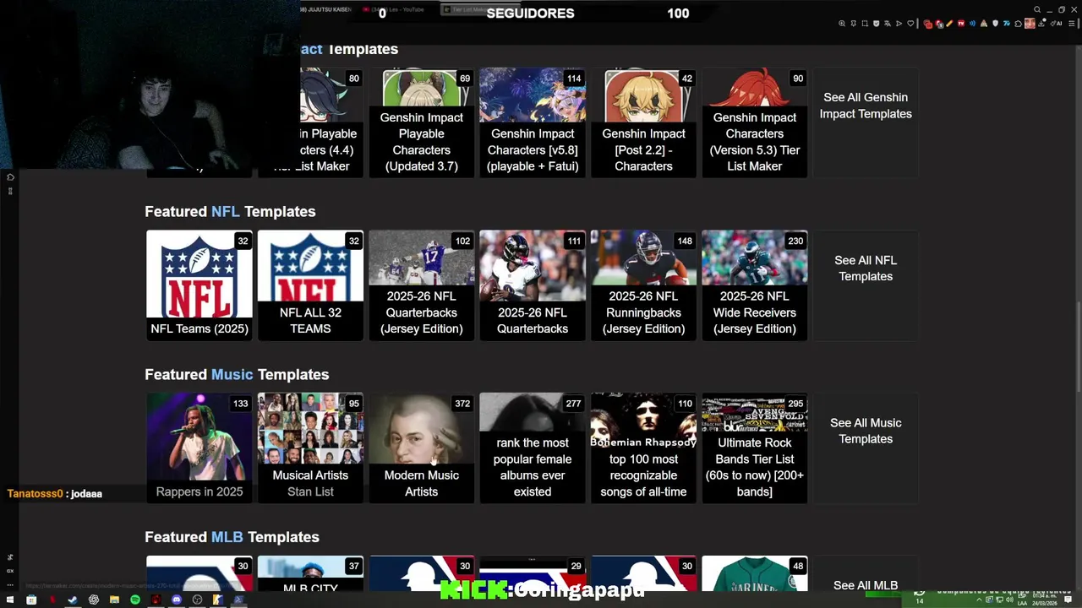The height and width of the screenshot is (608, 1082).
Task: Open the profile avatar in browser toolbar
Action: click(1030, 24)
